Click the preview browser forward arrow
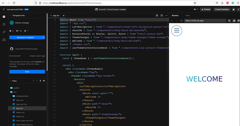 tap(177, 21)
